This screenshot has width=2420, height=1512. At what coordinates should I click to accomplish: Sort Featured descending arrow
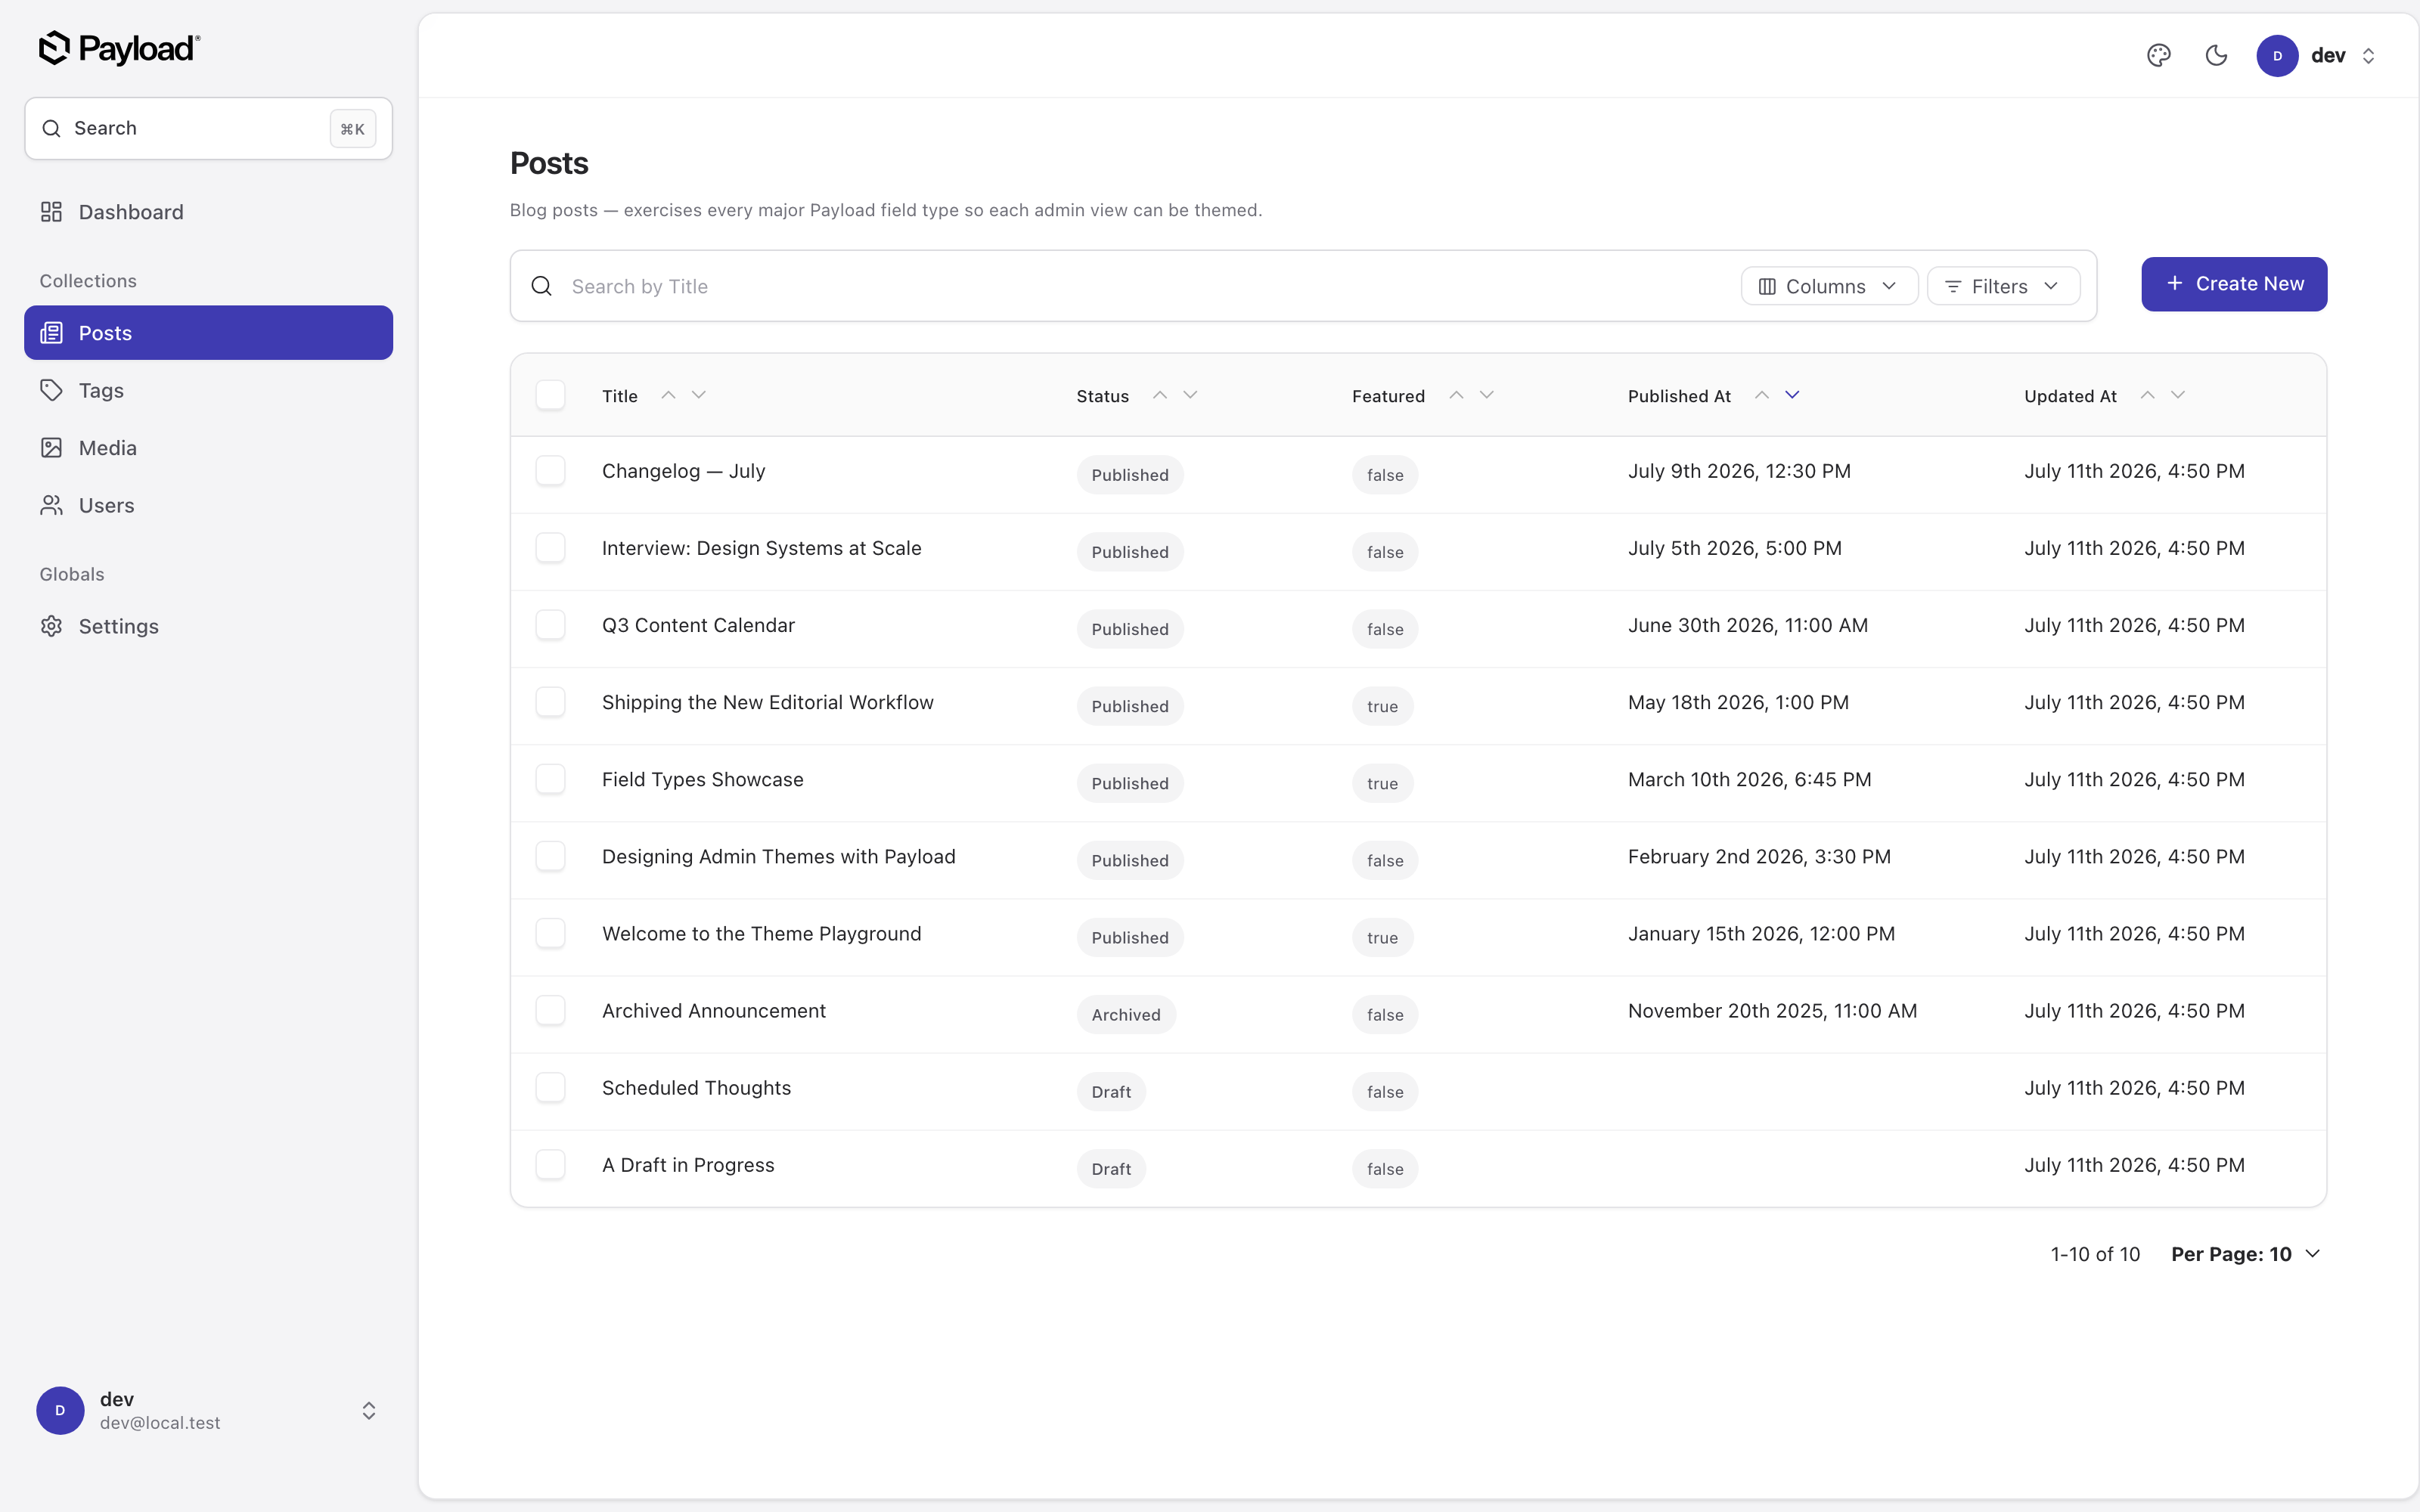(x=1487, y=395)
